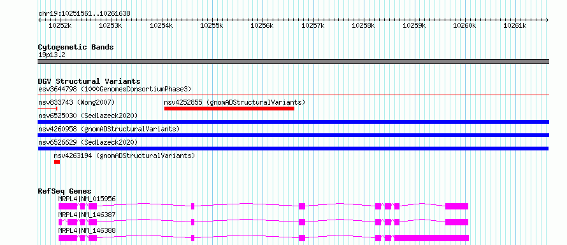The width and height of the screenshot is (567, 245).
Task: Click the 10259k ruler tick label
Action: pyautogui.click(x=414, y=25)
